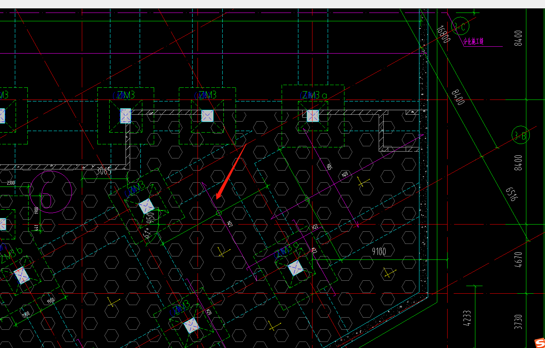Select the 2300 dimension label

coord(11,183)
